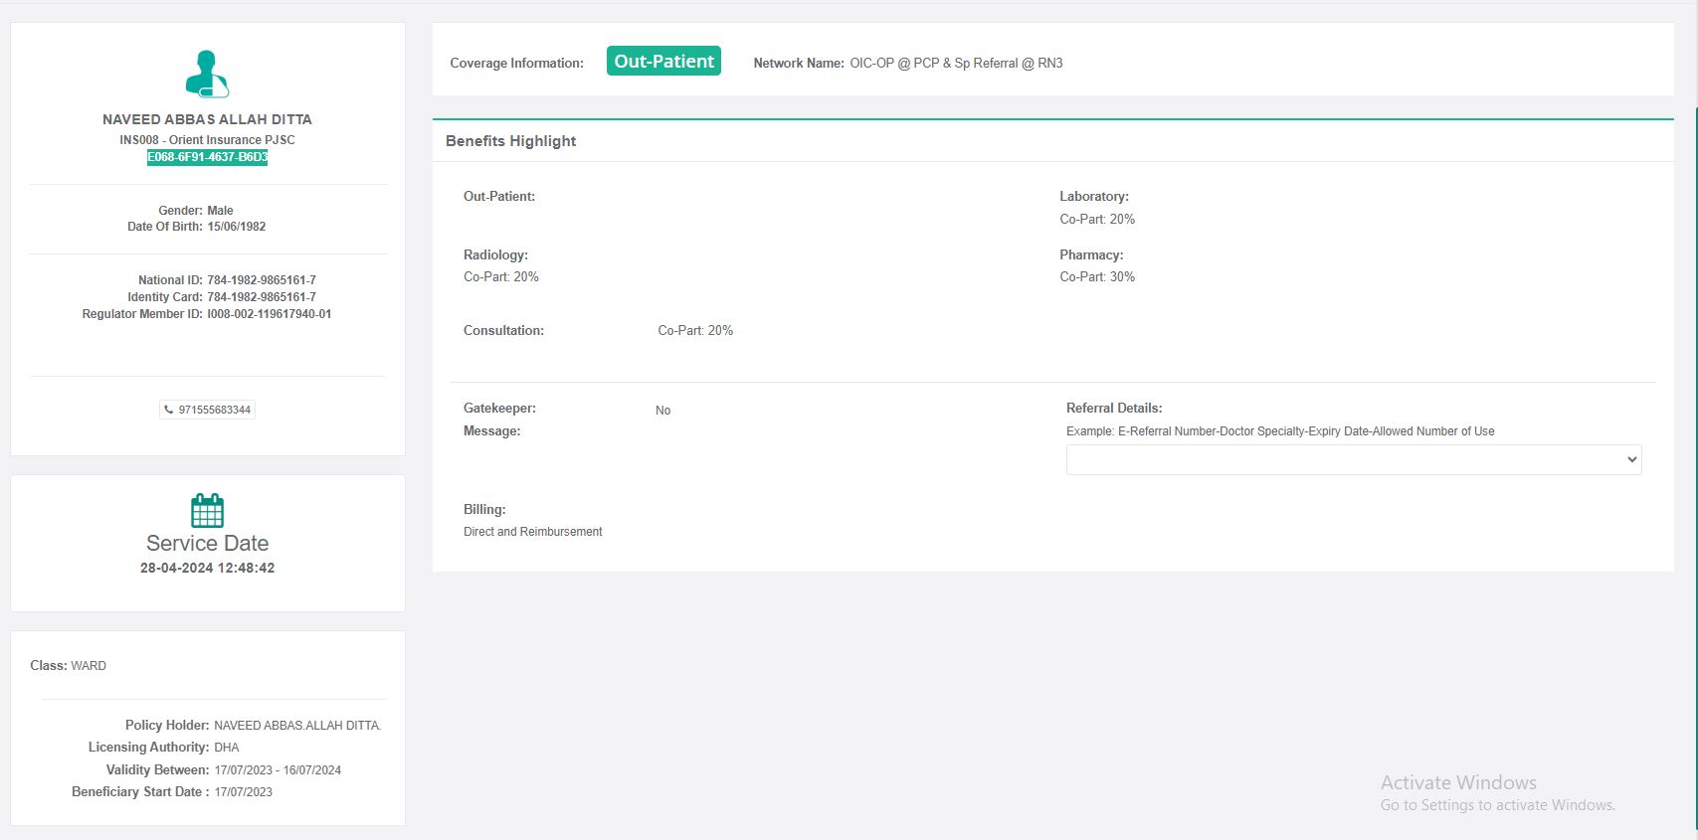Screen dimensions: 1698x840
Task: Click Pharmacy Co-Part 30% value
Action: (x=1097, y=277)
